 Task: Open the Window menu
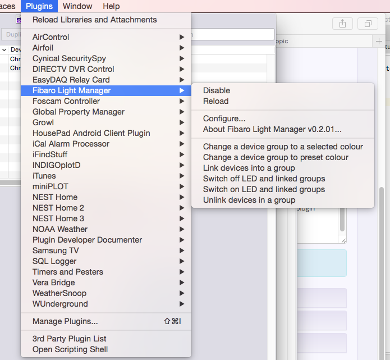click(x=77, y=6)
